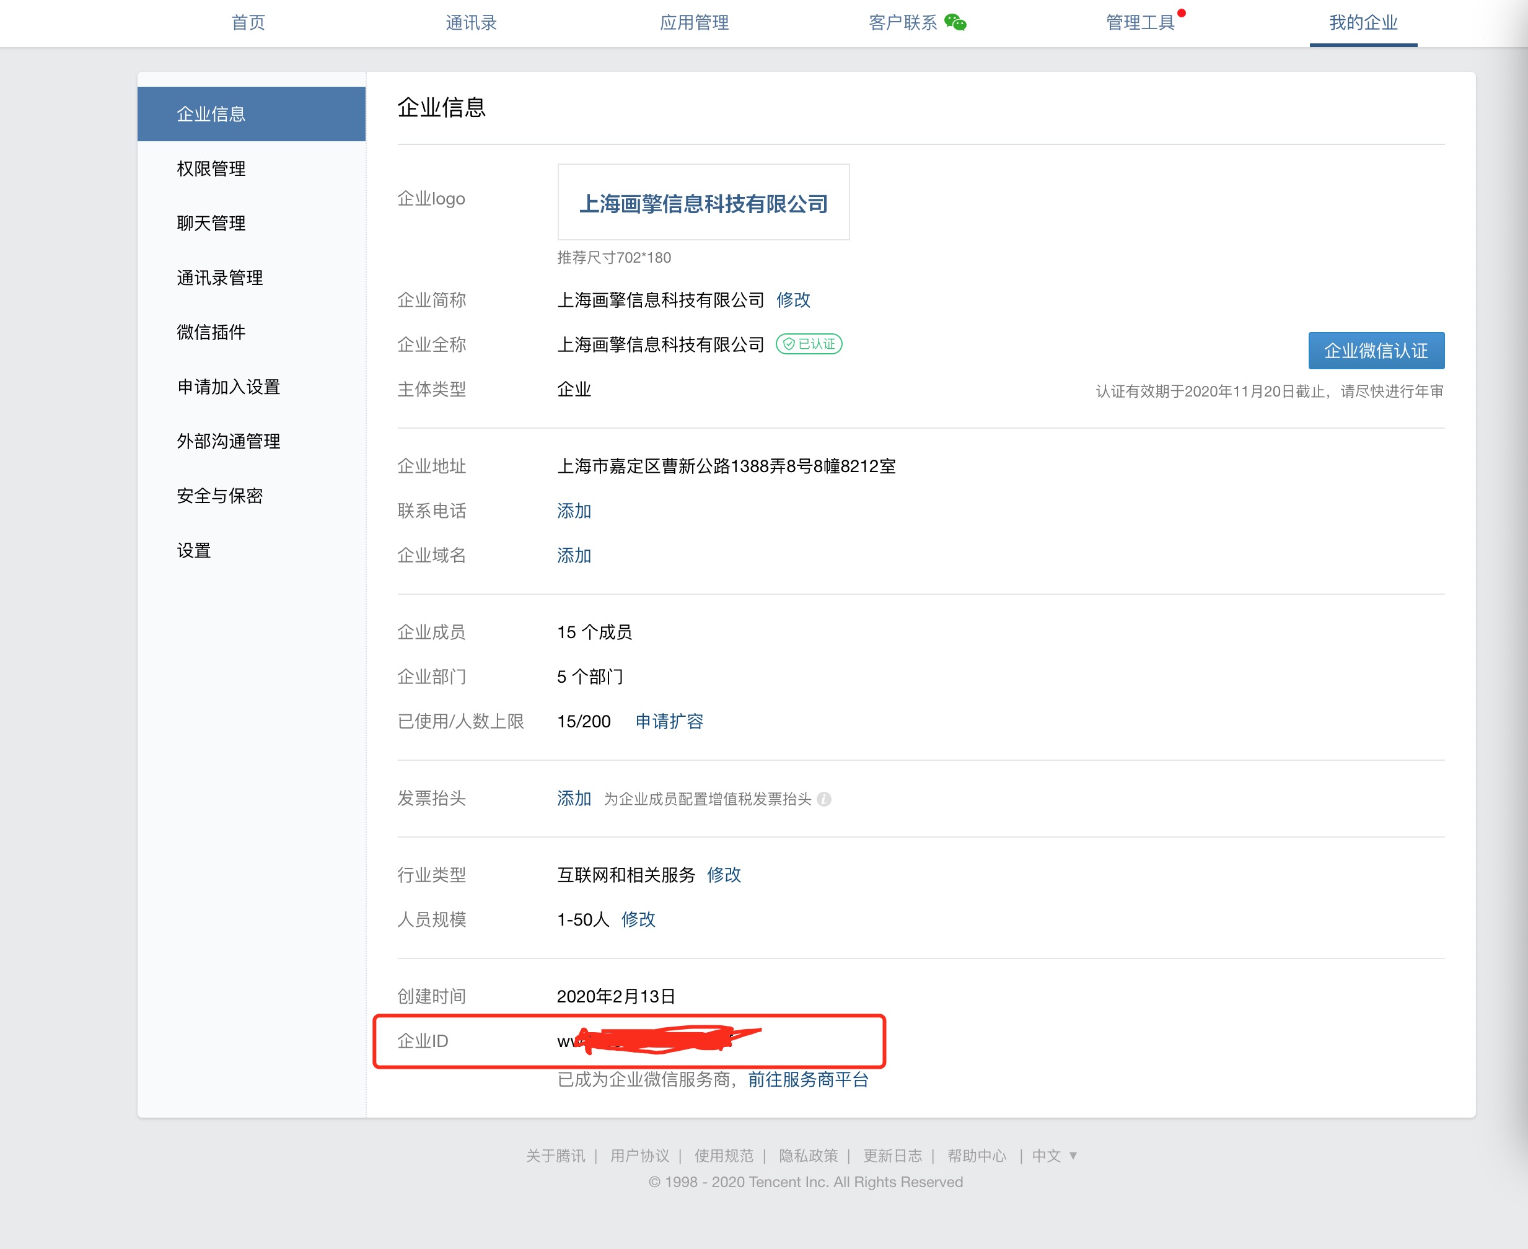Click the creation date 2020年2月13日
This screenshot has width=1528, height=1249.
click(x=616, y=996)
